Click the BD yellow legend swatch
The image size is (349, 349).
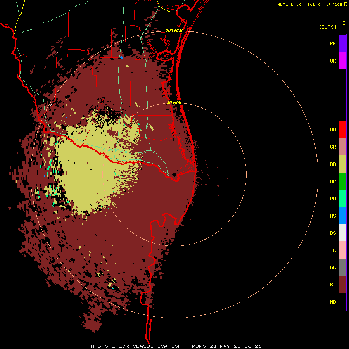point(342,164)
